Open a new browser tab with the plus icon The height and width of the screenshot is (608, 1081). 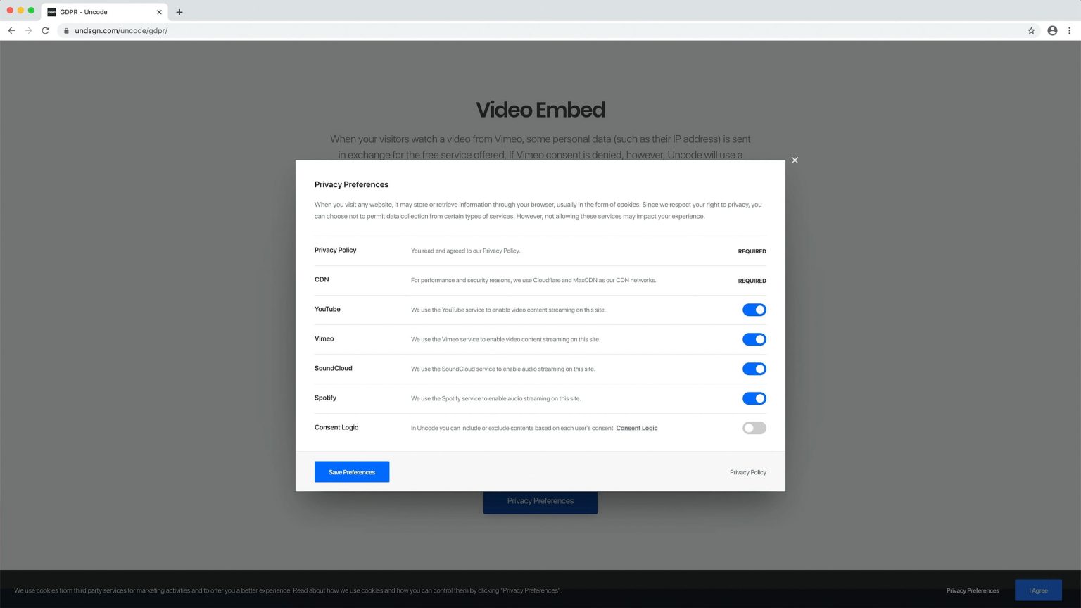coord(179,12)
